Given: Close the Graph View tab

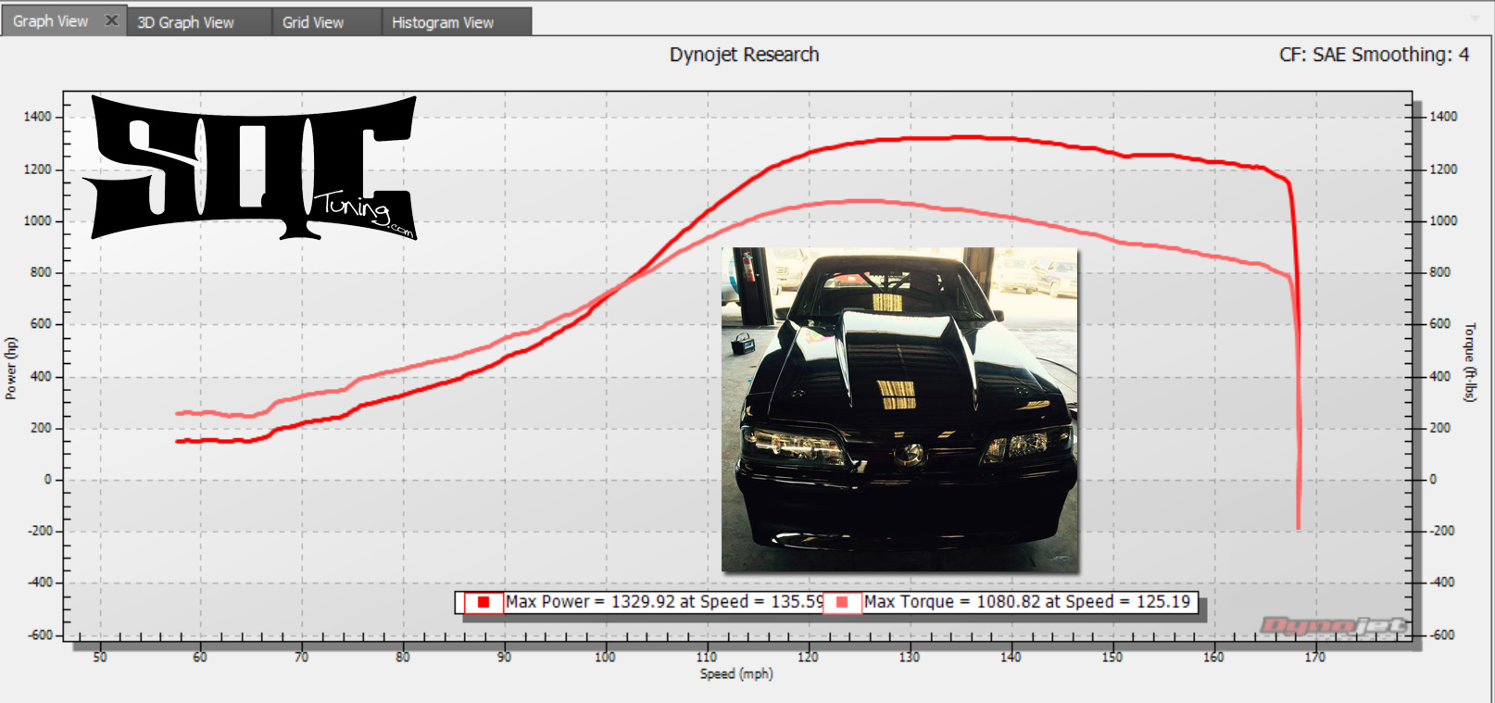Looking at the screenshot, I should [111, 20].
